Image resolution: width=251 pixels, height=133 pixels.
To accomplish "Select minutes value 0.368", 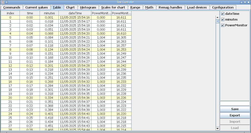I will [x=49, y=106].
